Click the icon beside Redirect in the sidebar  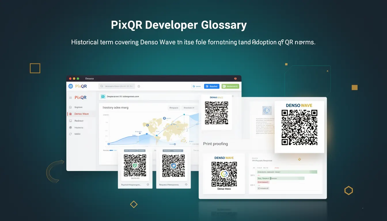71,121
